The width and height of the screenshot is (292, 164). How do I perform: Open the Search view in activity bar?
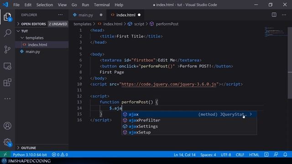(7, 33)
